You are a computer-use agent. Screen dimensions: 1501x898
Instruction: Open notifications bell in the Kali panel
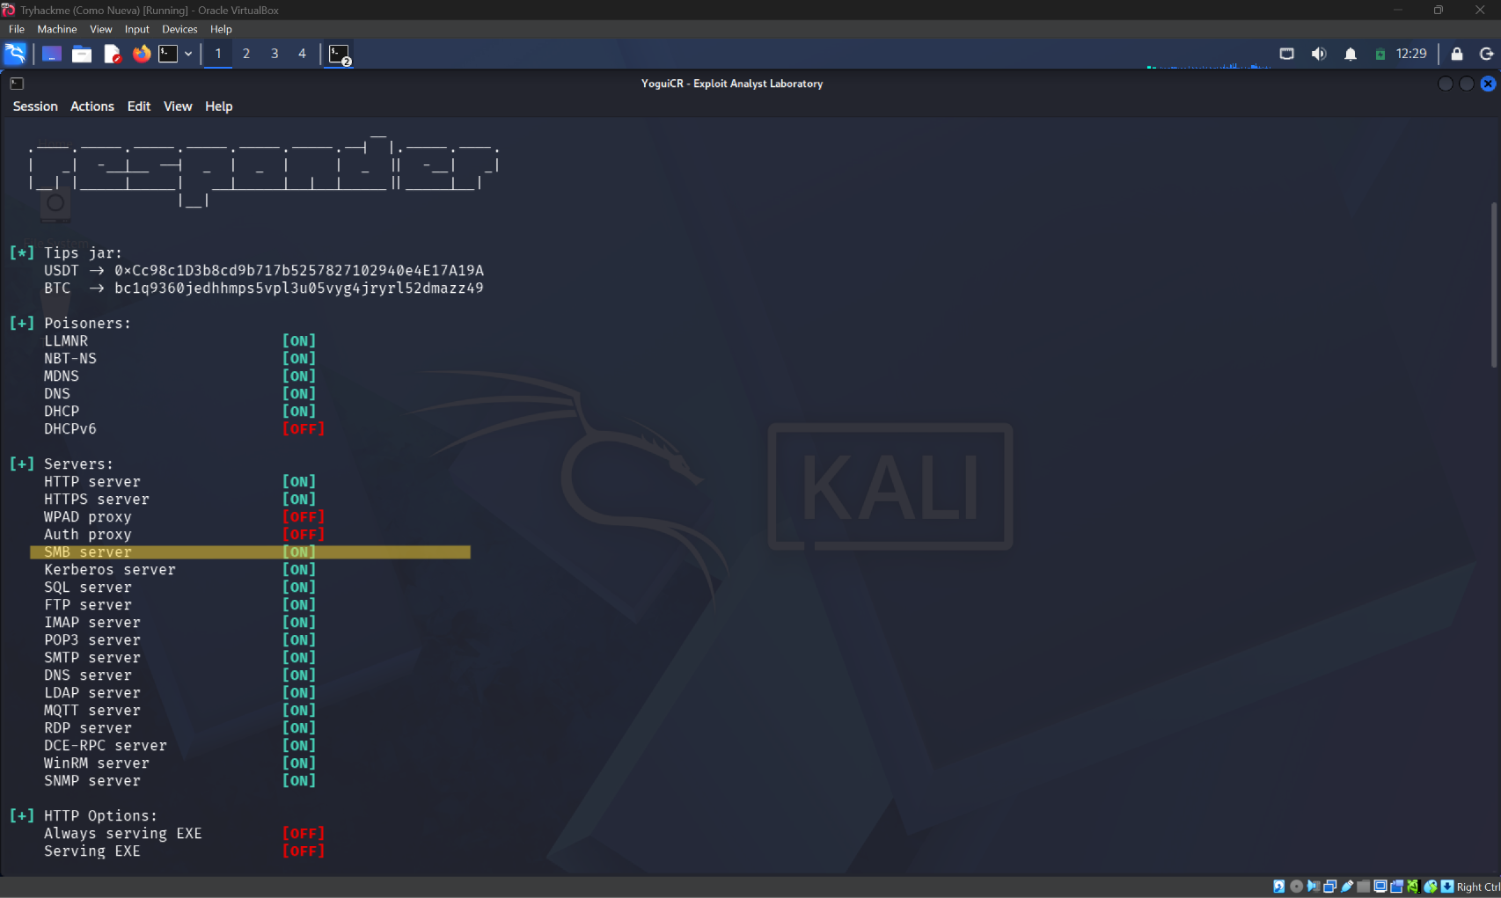point(1351,54)
